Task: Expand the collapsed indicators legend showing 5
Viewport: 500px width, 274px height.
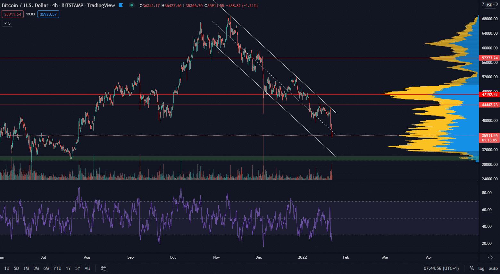Action: [7, 23]
